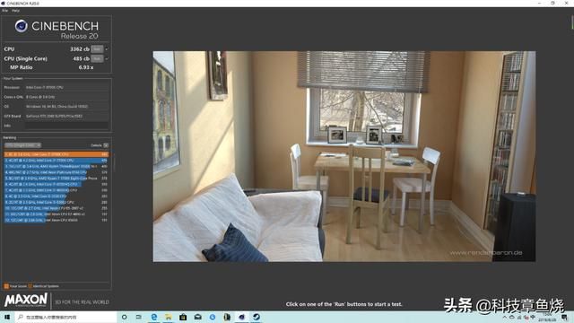Open Steam from the taskbar
Screen dimensions: 574x323
pyautogui.click(x=257, y=317)
